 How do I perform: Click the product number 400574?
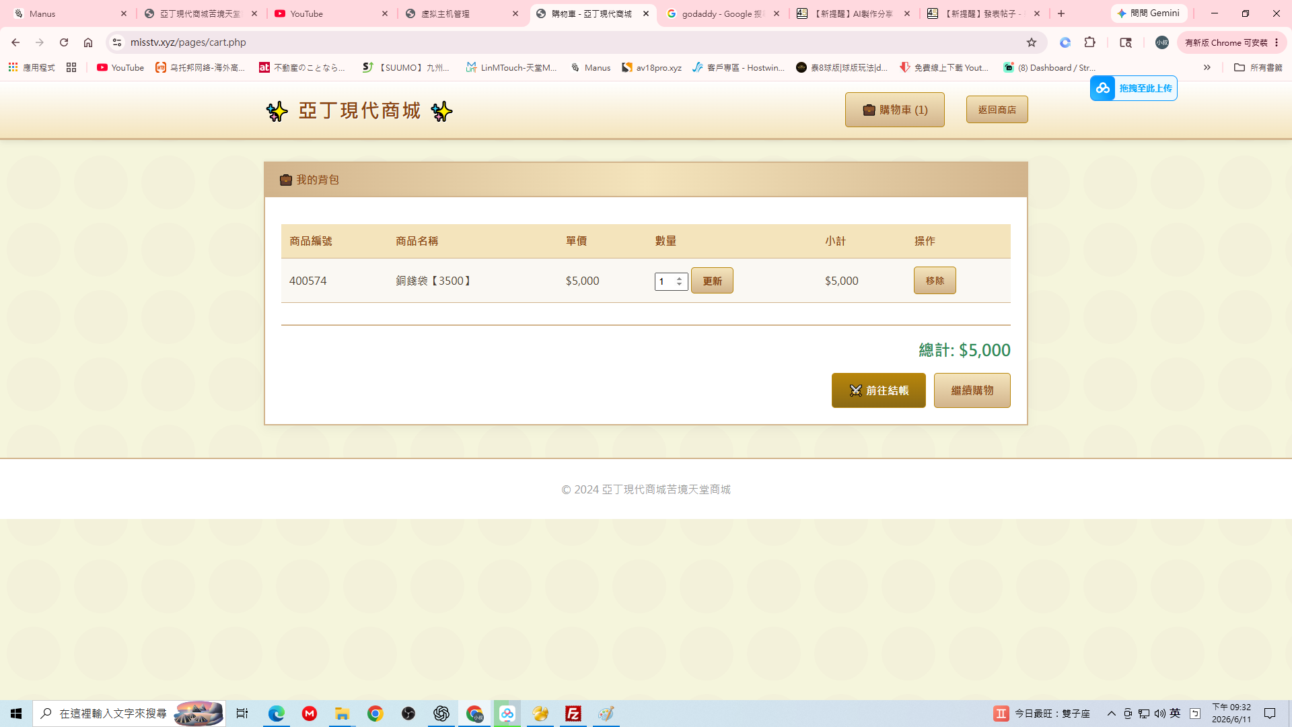click(x=308, y=281)
